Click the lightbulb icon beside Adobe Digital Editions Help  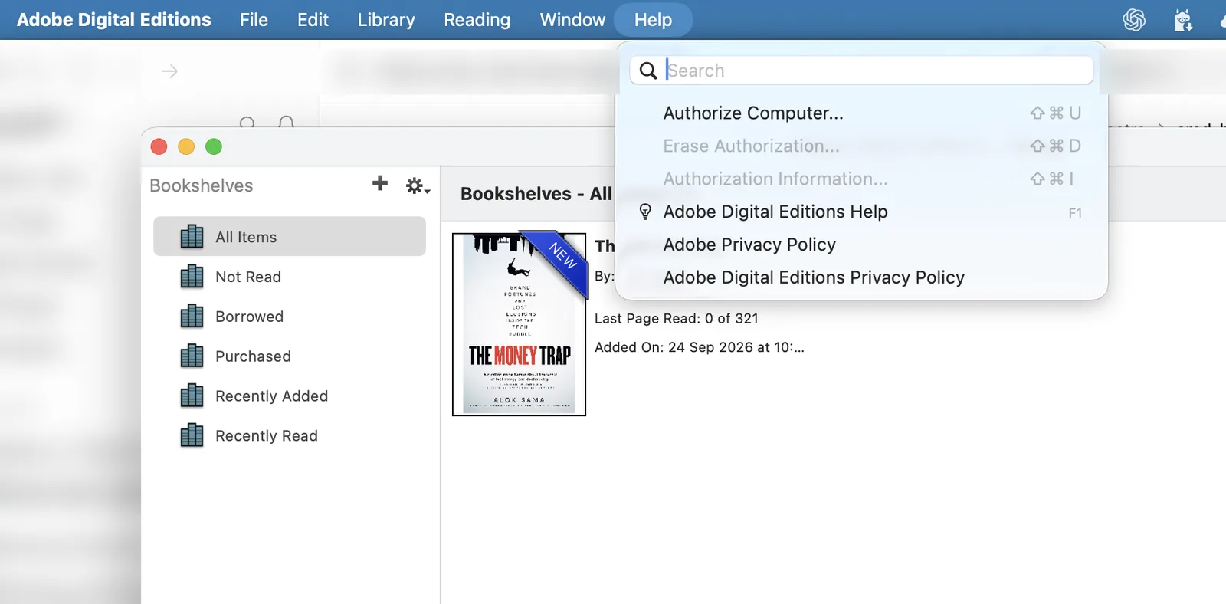pyautogui.click(x=645, y=212)
